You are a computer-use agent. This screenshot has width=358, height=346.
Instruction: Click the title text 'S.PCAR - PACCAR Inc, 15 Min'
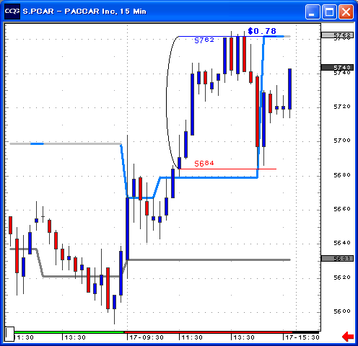[84, 12]
